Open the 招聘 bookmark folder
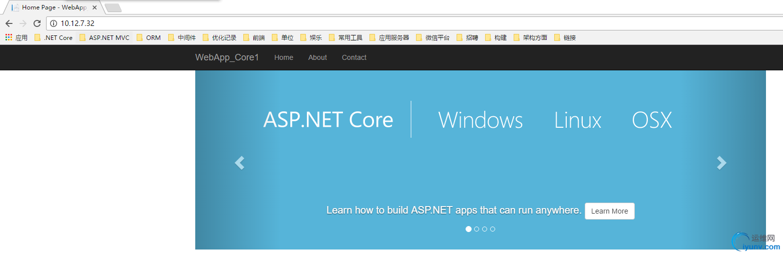Screen dimensions: 783x255 [468, 37]
